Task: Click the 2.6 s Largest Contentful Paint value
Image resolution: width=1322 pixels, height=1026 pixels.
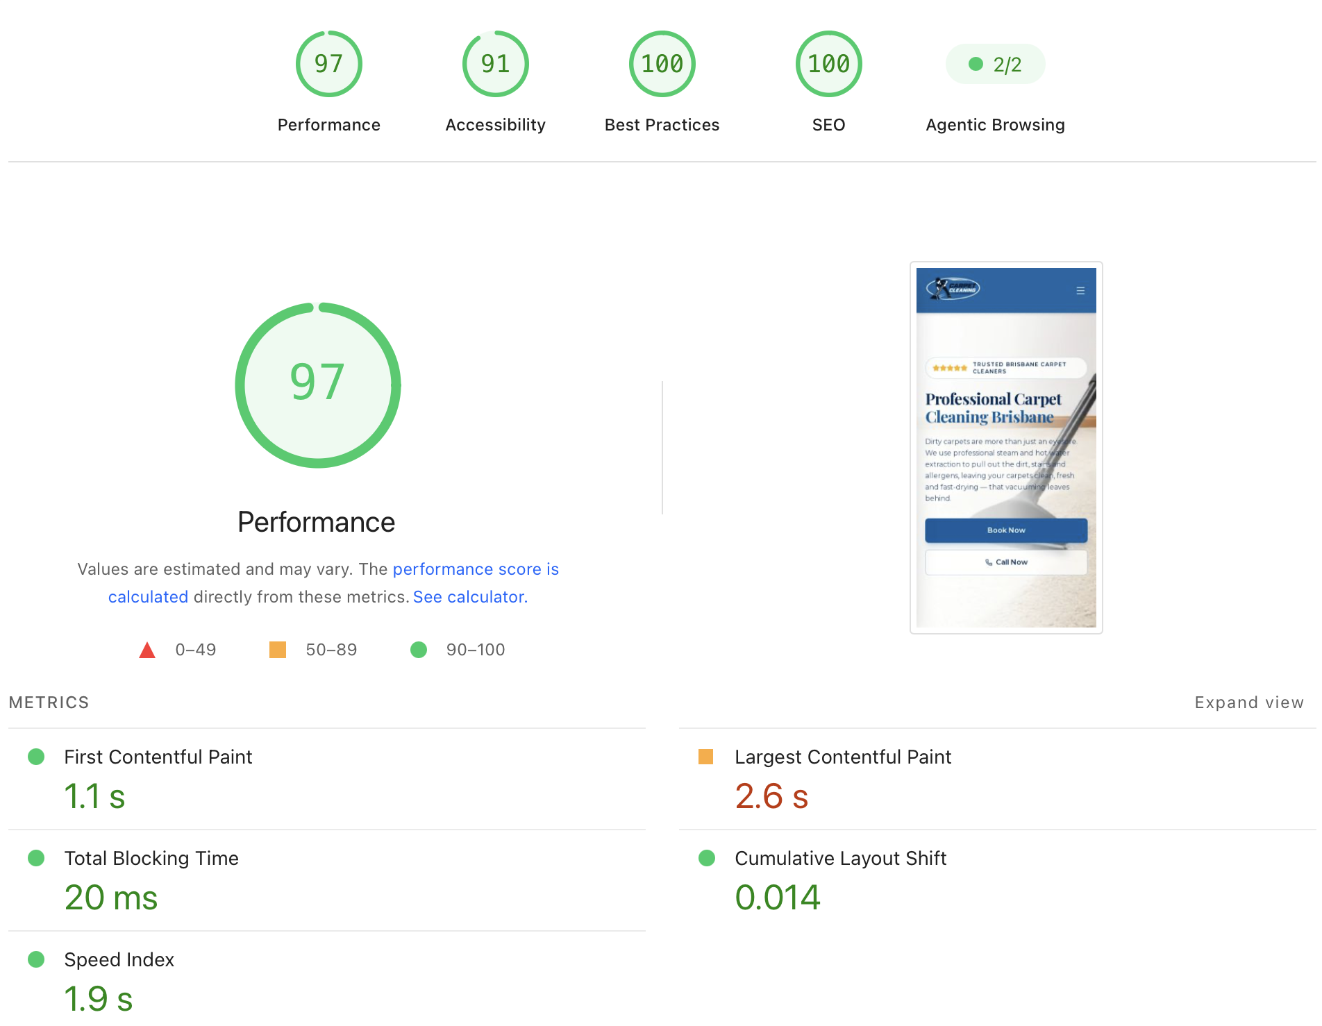Action: [x=771, y=796]
